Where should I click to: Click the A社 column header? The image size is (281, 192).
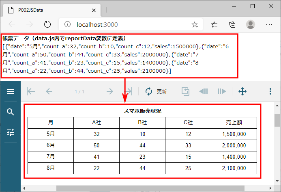point(97,123)
